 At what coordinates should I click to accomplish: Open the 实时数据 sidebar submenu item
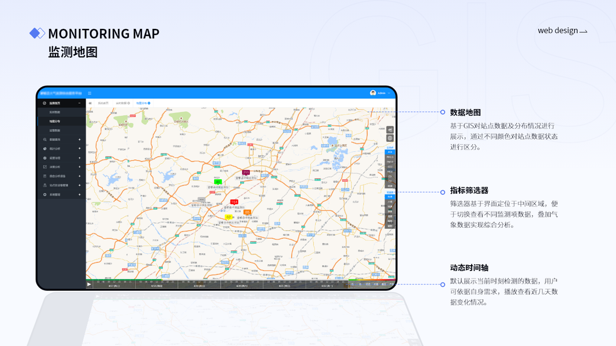[x=62, y=112]
